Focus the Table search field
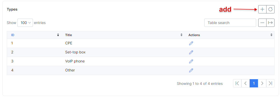The height and width of the screenshot is (98, 280). point(230,23)
